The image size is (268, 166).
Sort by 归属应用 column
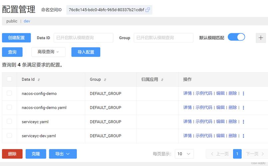(x=162, y=80)
